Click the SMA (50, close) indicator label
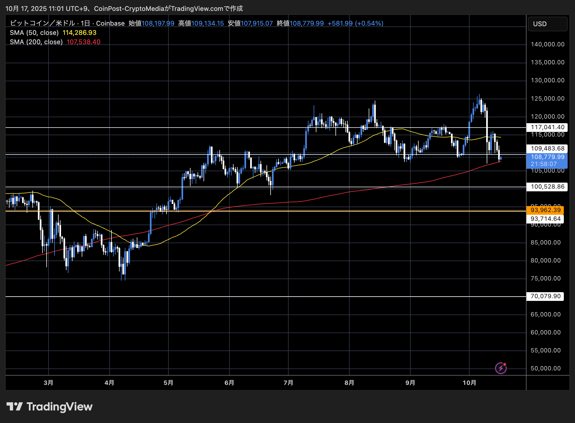575x423 pixels. pyautogui.click(x=34, y=33)
